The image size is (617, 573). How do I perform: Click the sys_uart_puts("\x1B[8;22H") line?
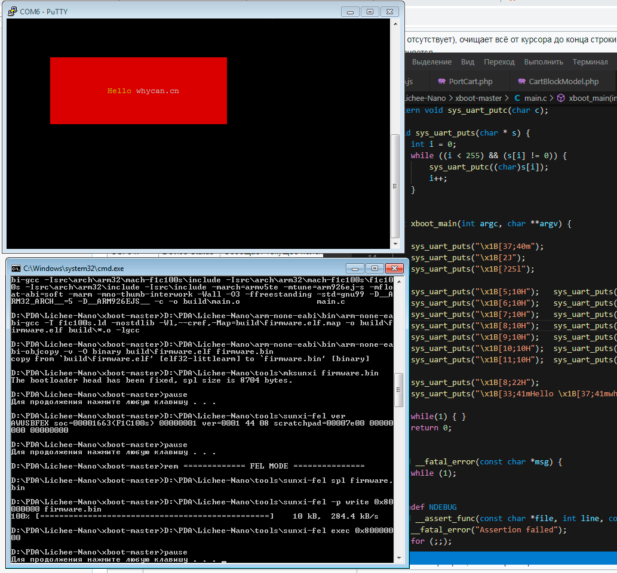coord(475,383)
